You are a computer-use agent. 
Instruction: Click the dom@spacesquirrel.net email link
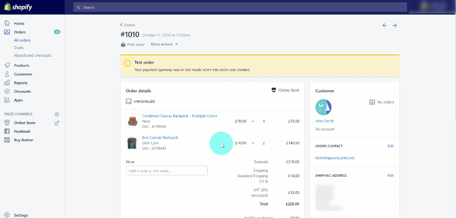(335, 158)
